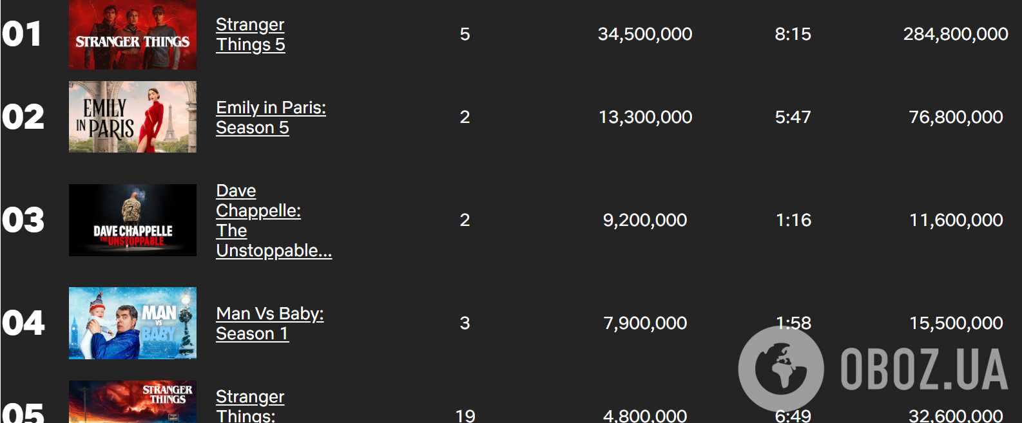Click the 34,500,000 views figure

point(645,34)
